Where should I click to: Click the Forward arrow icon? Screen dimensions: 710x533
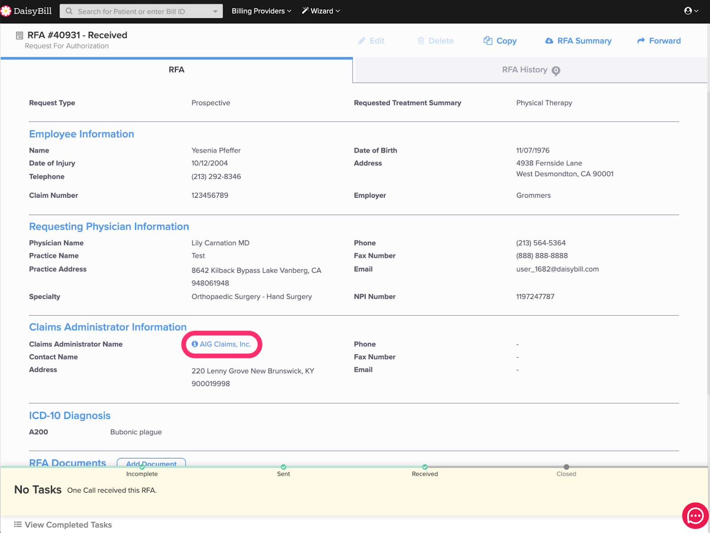pyautogui.click(x=641, y=41)
